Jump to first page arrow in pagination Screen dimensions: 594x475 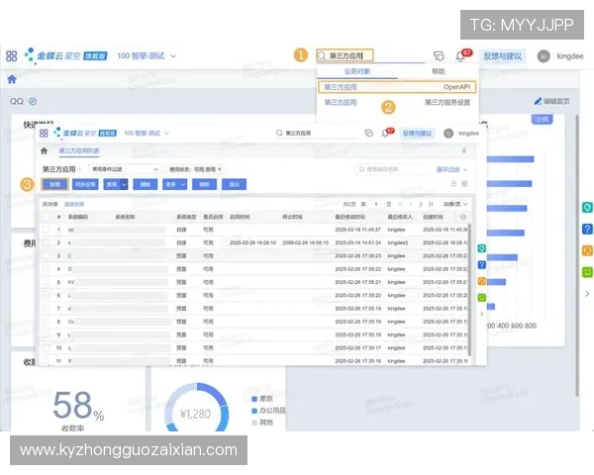(x=400, y=204)
